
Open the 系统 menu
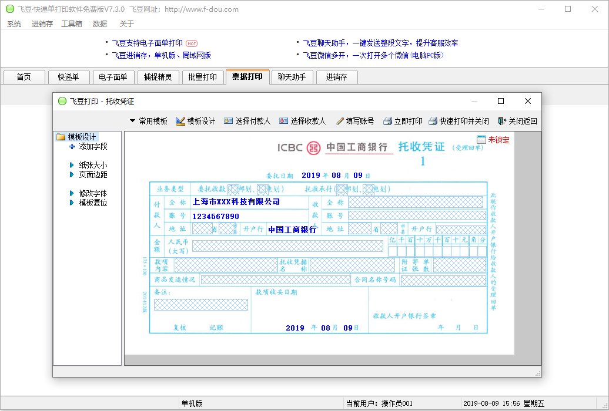click(14, 24)
